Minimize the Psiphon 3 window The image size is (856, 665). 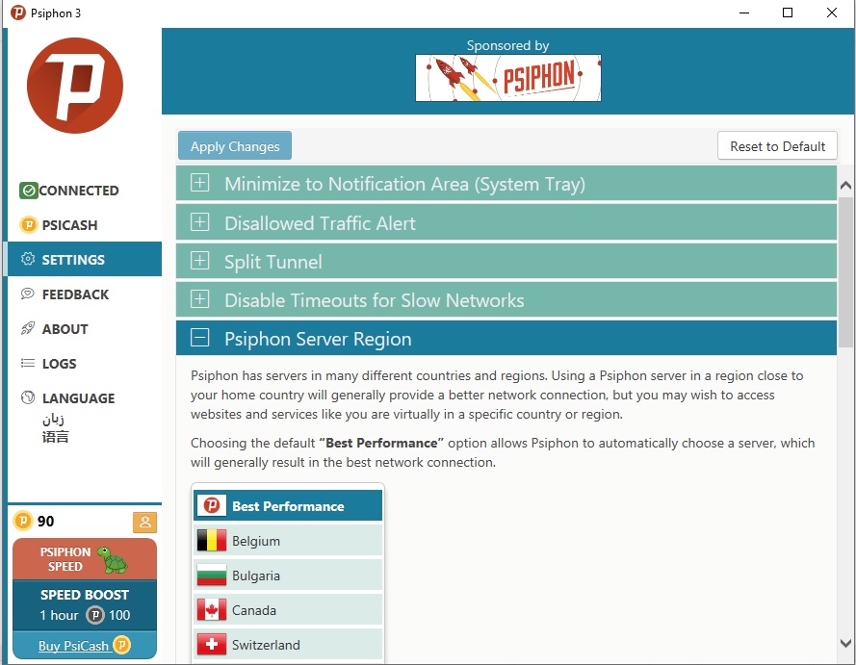pyautogui.click(x=743, y=13)
